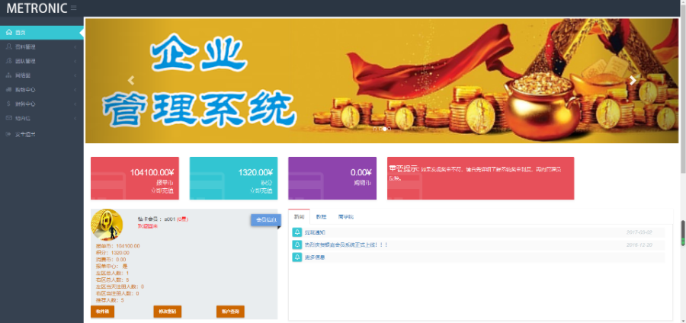Click the member ID text a001
Image resolution: width=686 pixels, height=323 pixels.
click(170, 219)
